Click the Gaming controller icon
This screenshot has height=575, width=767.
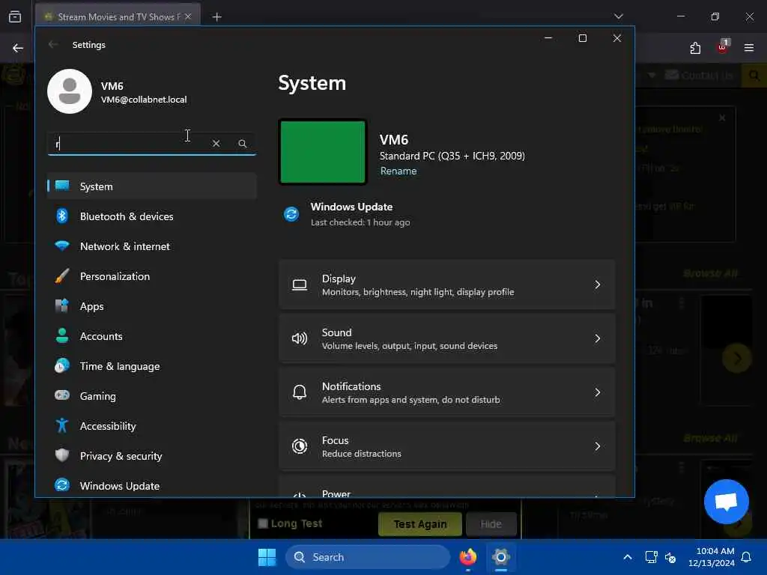(x=62, y=395)
